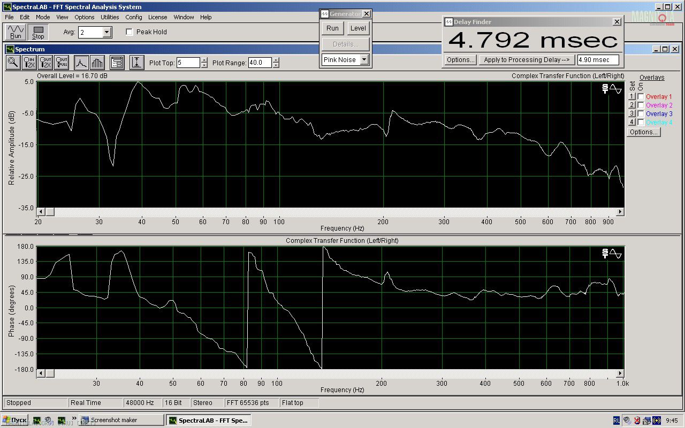Increase Plot Range with up spinner arrow

[276, 60]
